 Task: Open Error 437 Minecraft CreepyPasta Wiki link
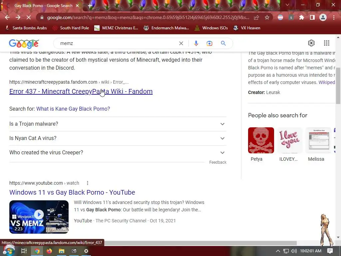click(x=81, y=91)
